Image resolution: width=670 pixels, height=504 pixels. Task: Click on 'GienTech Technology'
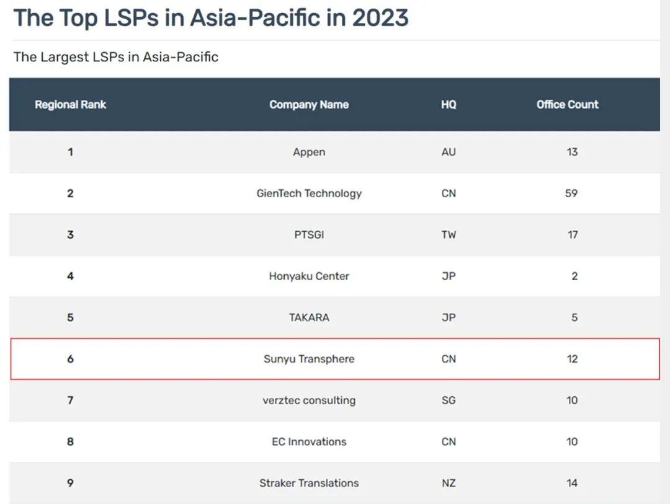pyautogui.click(x=309, y=193)
